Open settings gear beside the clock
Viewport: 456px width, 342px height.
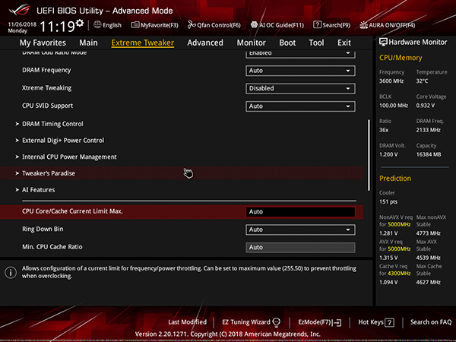tap(80, 23)
